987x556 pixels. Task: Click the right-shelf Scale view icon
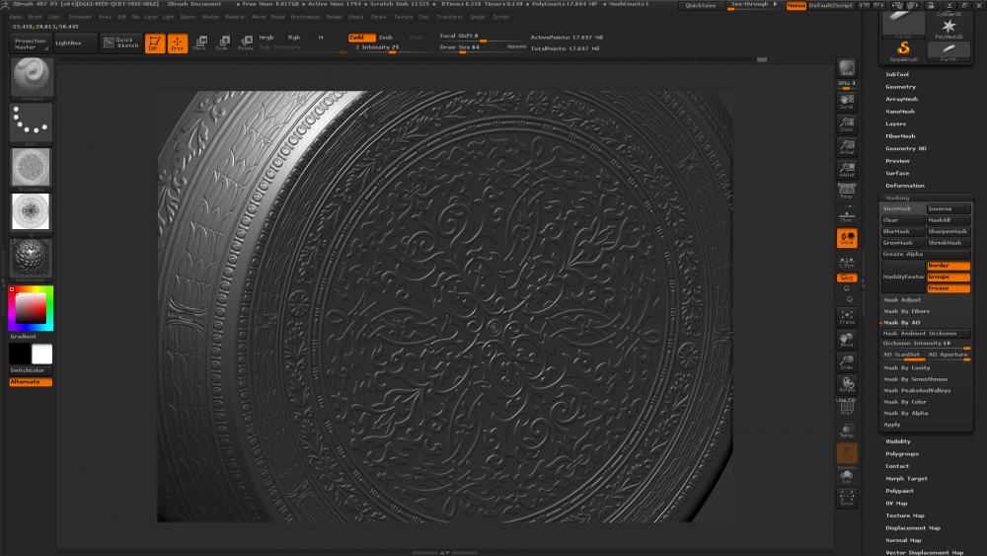click(x=847, y=362)
